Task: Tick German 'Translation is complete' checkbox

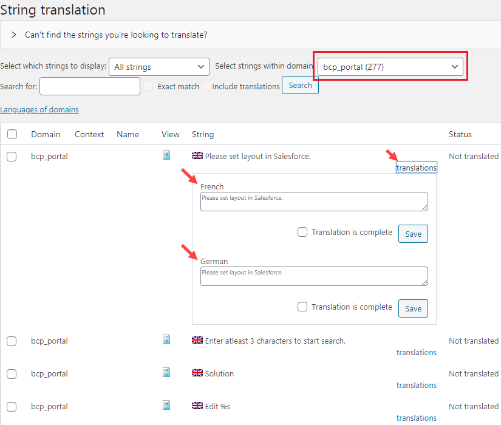Action: pyautogui.click(x=302, y=307)
